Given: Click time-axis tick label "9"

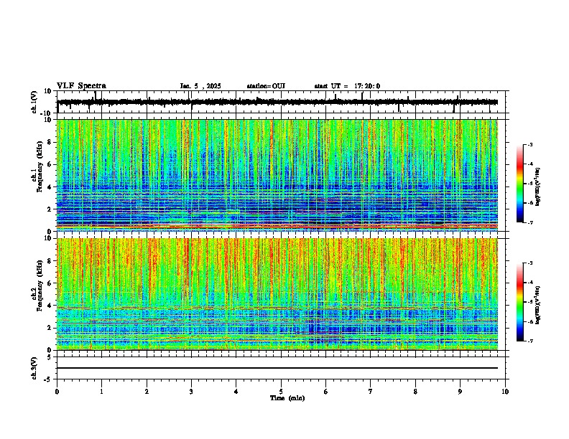Looking at the screenshot, I should click(460, 392).
